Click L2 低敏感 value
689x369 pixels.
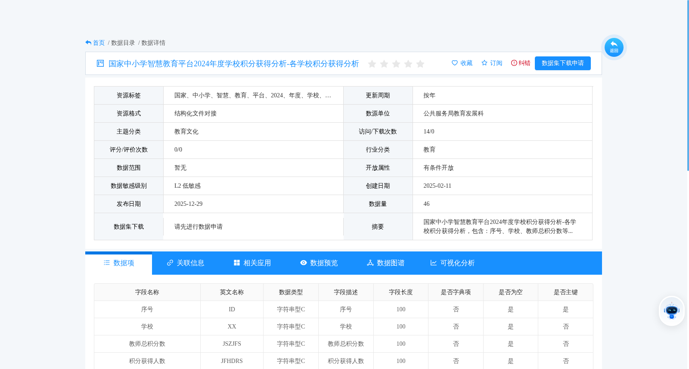tap(187, 186)
